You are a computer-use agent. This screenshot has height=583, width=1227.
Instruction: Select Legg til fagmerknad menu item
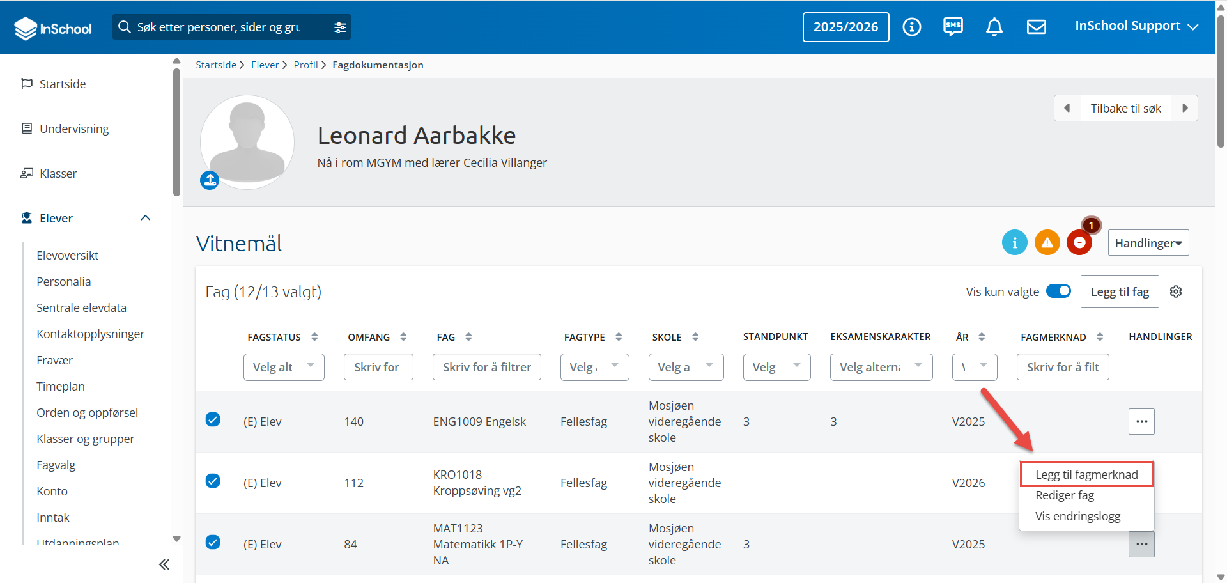click(x=1086, y=474)
